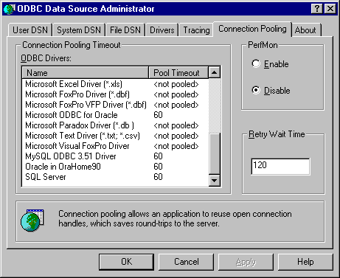Click the Name column header

click(x=86, y=72)
